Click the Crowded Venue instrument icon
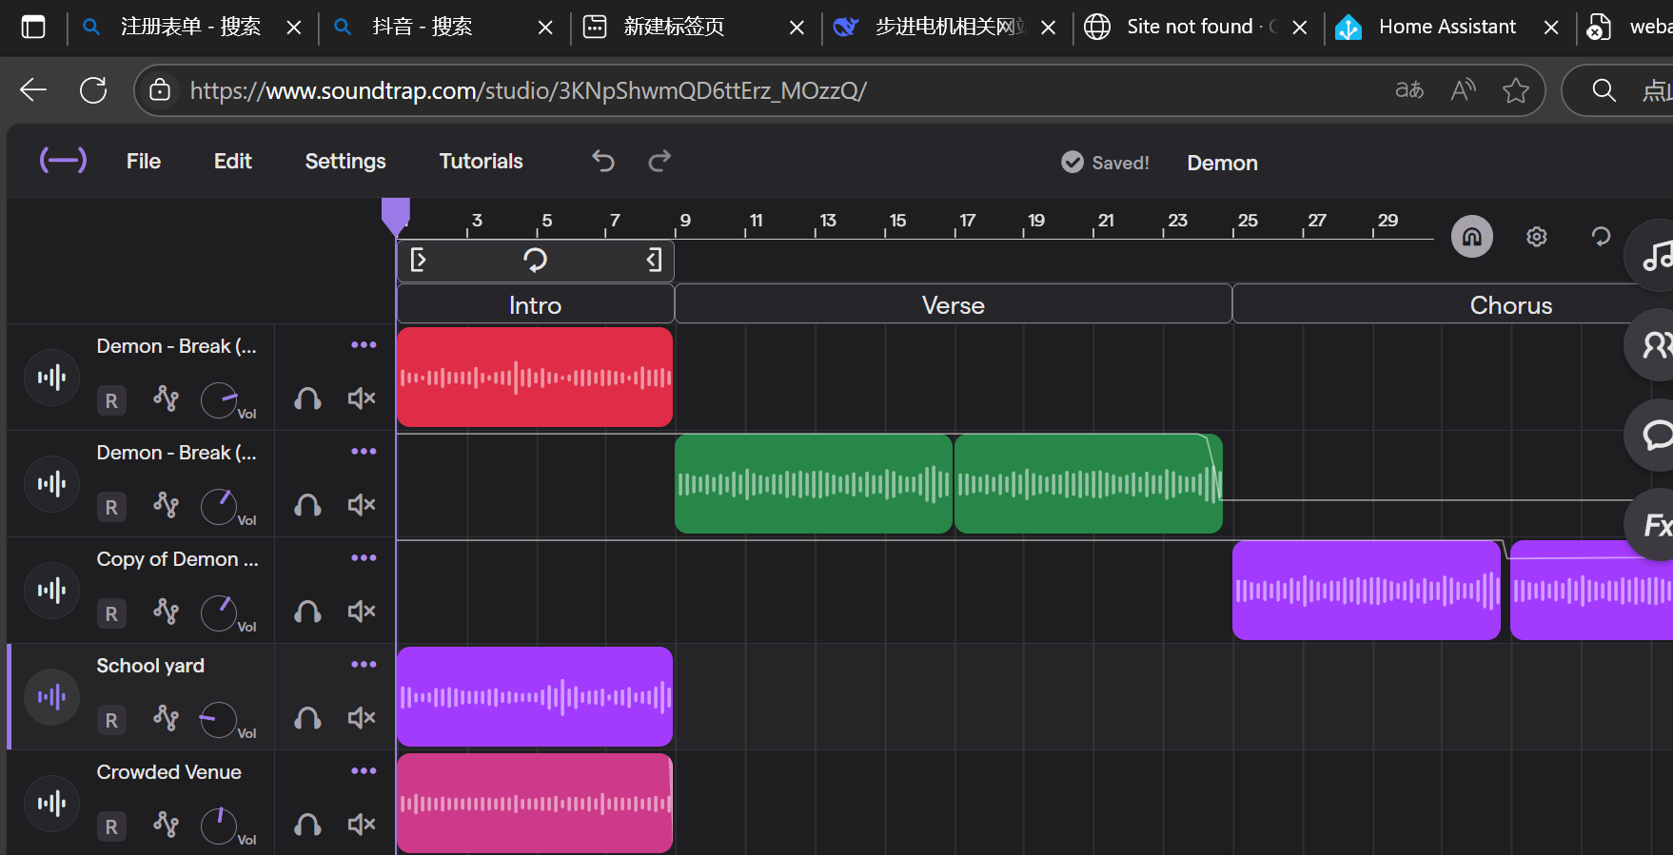The image size is (1673, 855). [51, 804]
